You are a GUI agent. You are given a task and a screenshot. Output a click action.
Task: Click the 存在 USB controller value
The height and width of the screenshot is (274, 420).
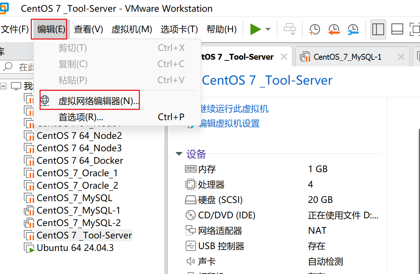click(317, 246)
